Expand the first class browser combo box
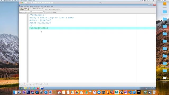Viewport: 169px width, 95px height. pyautogui.click(x=31, y=11)
